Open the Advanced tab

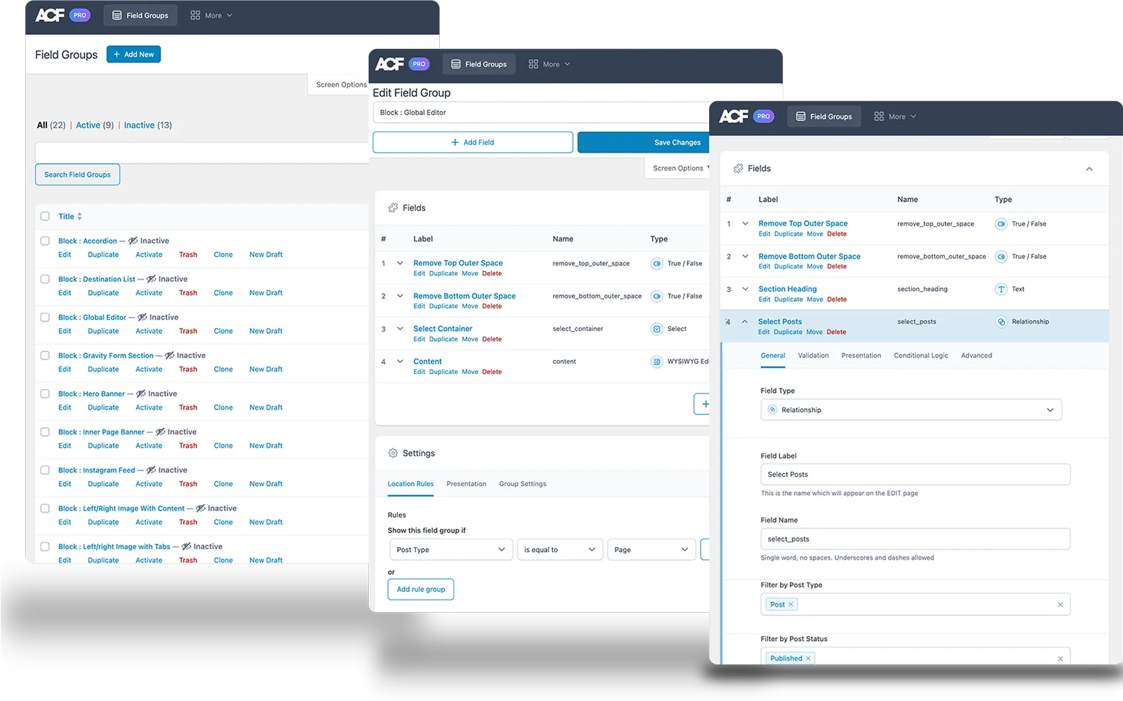coord(976,355)
